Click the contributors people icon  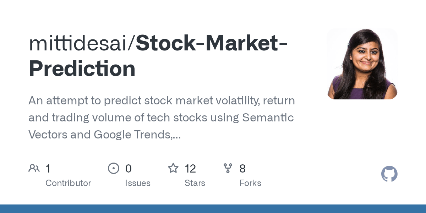pos(34,168)
